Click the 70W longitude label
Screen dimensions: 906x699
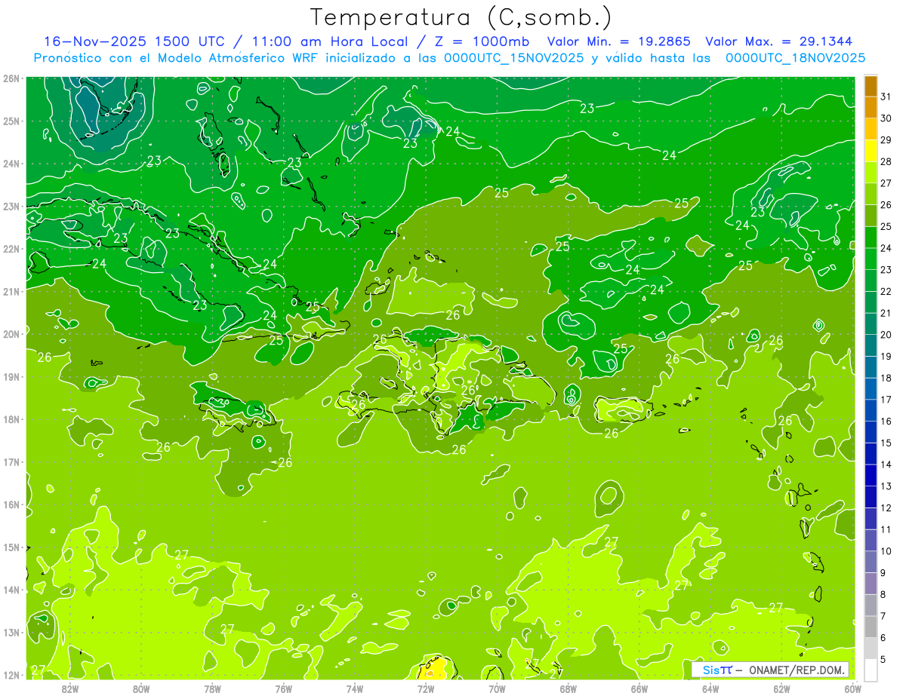(497, 688)
